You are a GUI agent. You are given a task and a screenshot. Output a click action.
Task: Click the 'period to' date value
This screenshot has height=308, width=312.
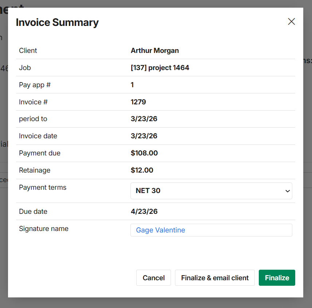(x=144, y=119)
